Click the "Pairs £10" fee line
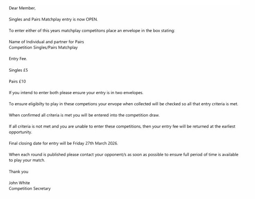This screenshot has width=255, height=199. tap(17, 81)
